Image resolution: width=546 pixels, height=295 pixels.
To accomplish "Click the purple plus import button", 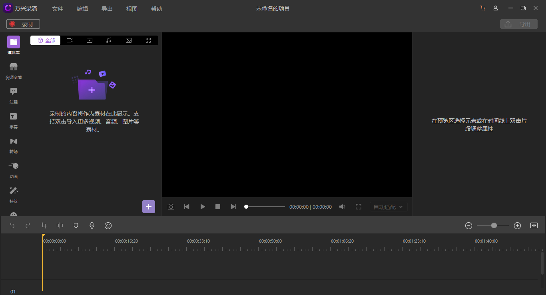I will point(149,207).
